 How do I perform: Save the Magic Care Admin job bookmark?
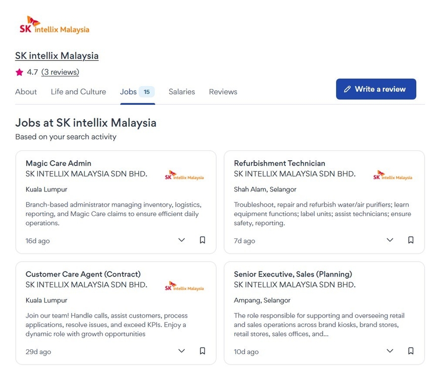pyautogui.click(x=202, y=240)
